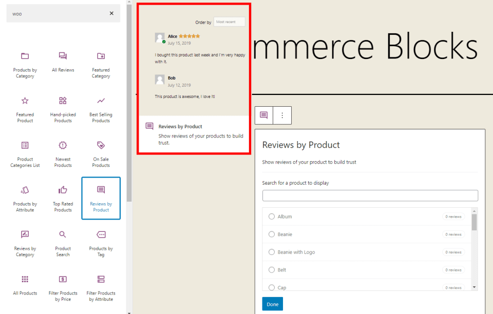Choose the Beanie with Logo product
The image size is (493, 314).
(272, 252)
